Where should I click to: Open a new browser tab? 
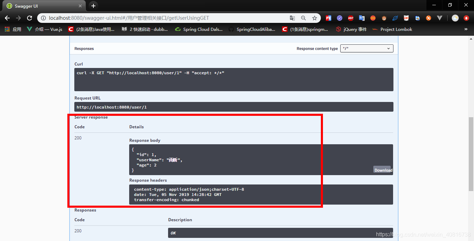tap(93, 6)
